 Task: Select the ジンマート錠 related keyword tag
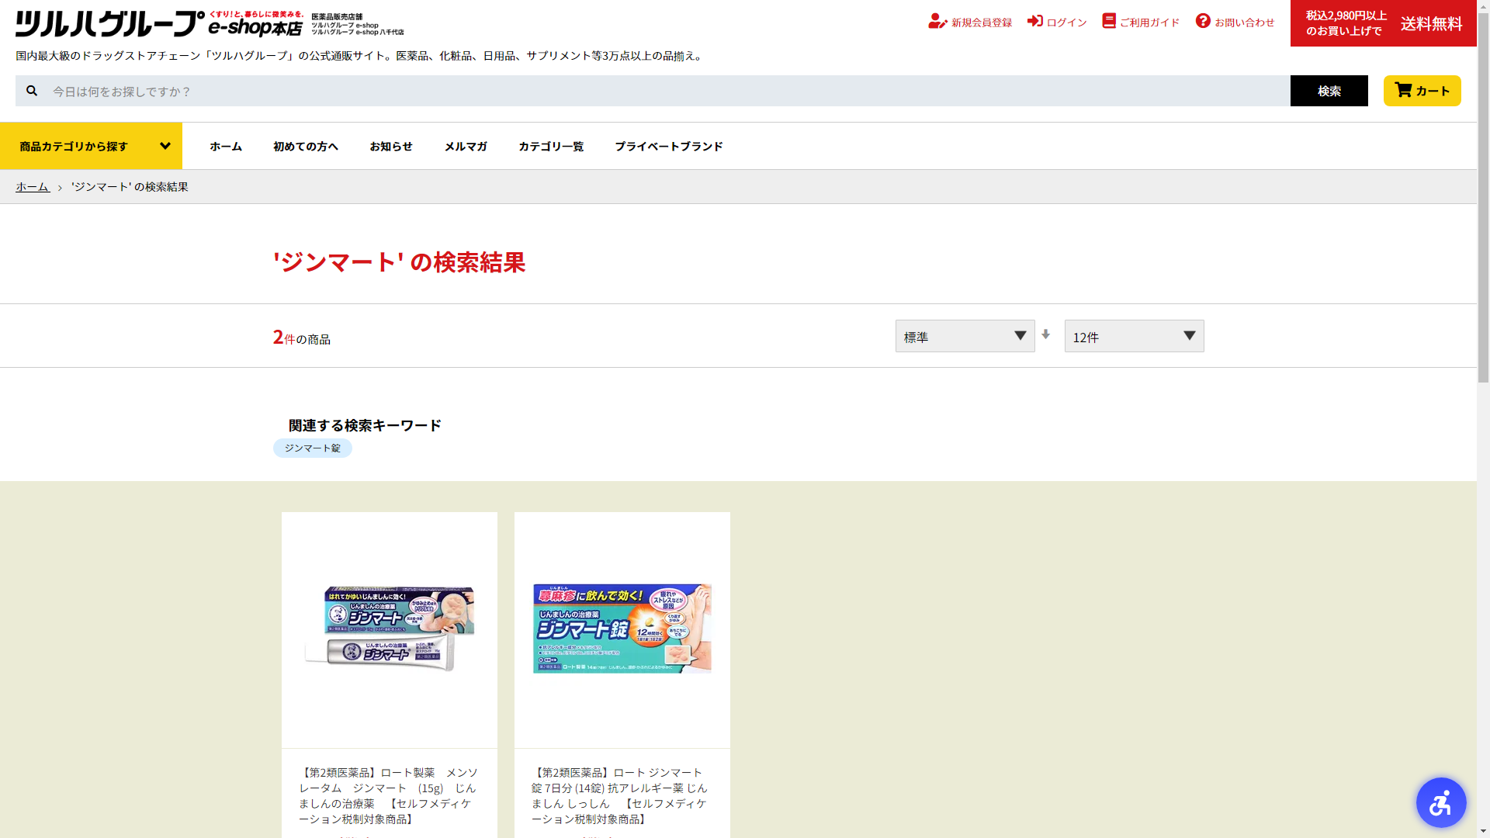(312, 448)
